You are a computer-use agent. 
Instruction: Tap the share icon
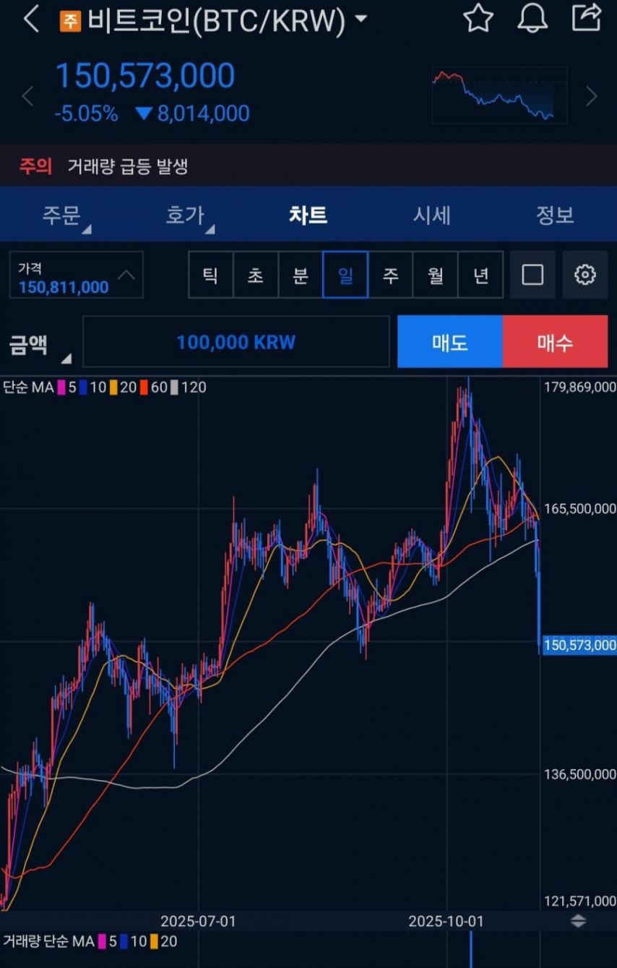pyautogui.click(x=587, y=18)
